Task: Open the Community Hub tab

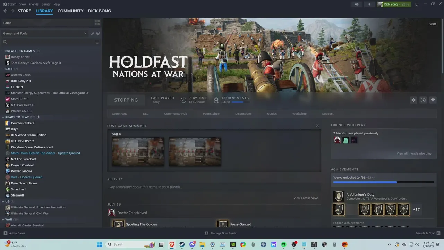Action: [x=176, y=114]
